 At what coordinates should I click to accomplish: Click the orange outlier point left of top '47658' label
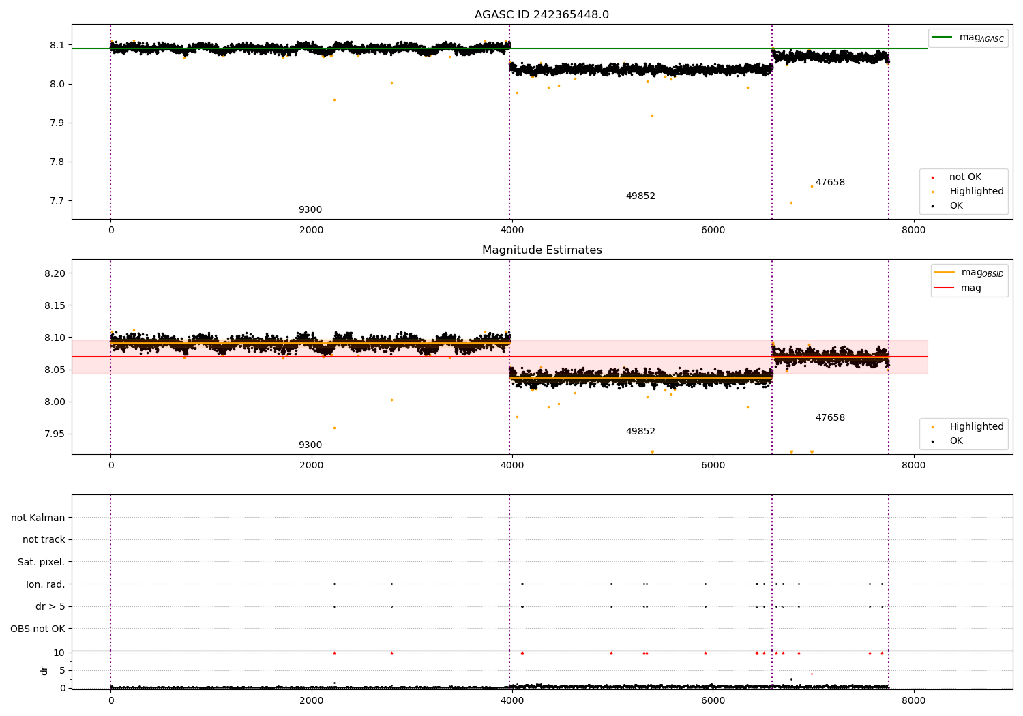coord(812,186)
